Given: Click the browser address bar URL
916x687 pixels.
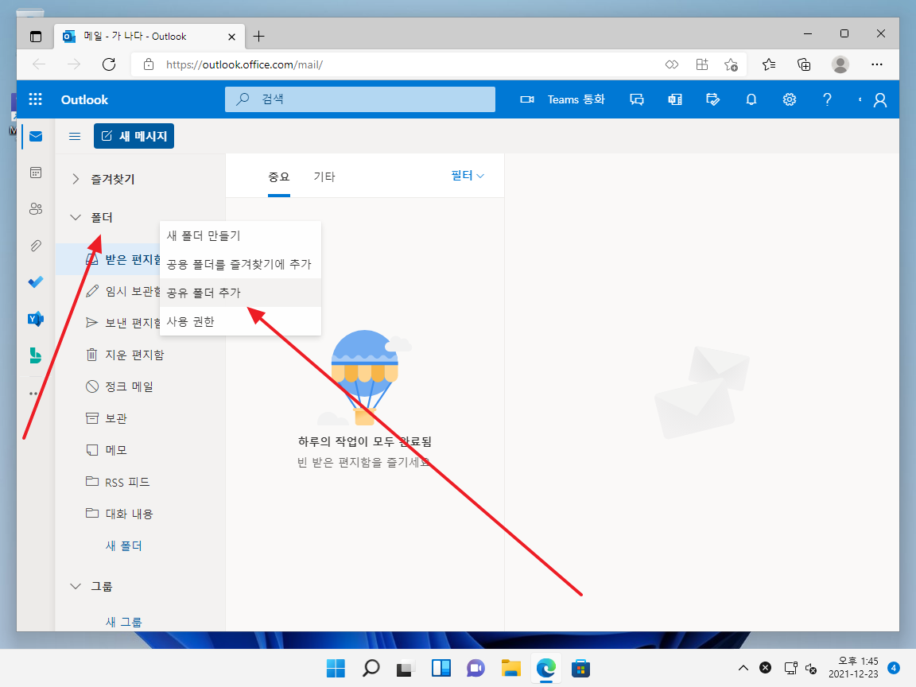Looking at the screenshot, I should pyautogui.click(x=244, y=64).
